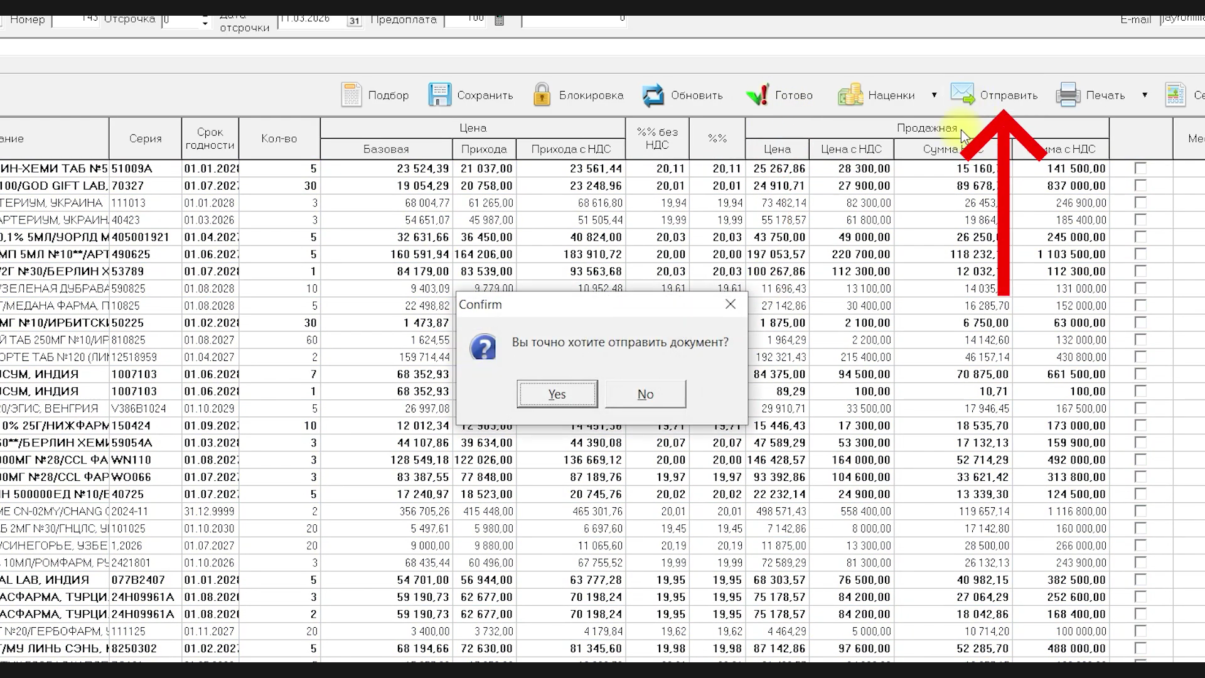Click the Печать printer icon

coord(1068,95)
